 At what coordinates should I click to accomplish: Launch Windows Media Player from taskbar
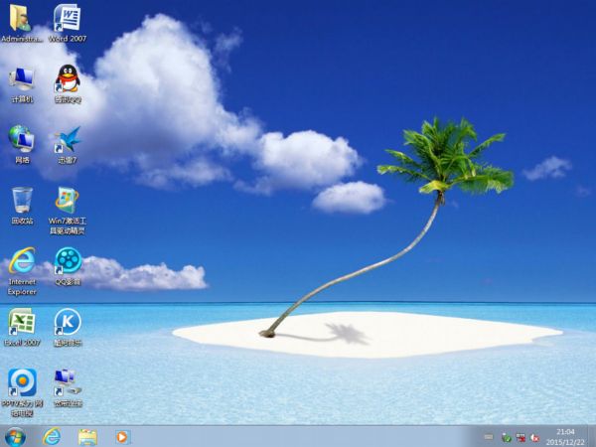(122, 436)
